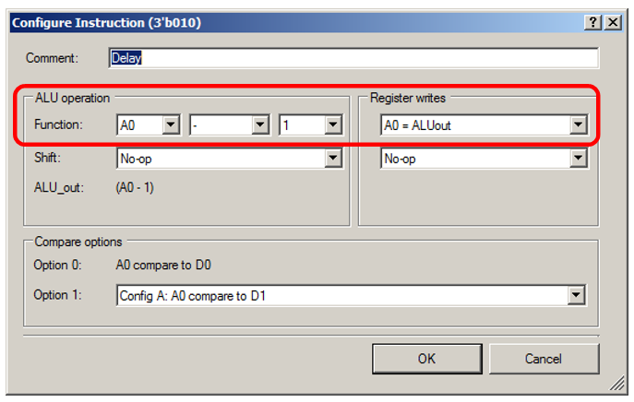Close the Configure Instruction dialog
Viewport: 634px width, 402px height.
(612, 23)
